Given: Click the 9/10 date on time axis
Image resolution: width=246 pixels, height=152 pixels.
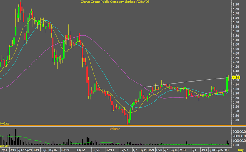Looking at the screenshot, I should click(13, 150).
